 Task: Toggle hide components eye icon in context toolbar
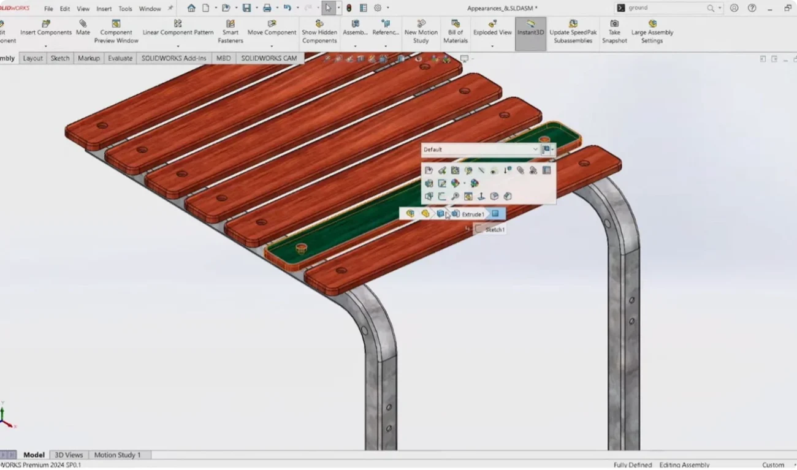[494, 170]
